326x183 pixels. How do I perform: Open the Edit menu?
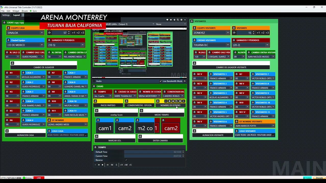[x=9, y=11]
